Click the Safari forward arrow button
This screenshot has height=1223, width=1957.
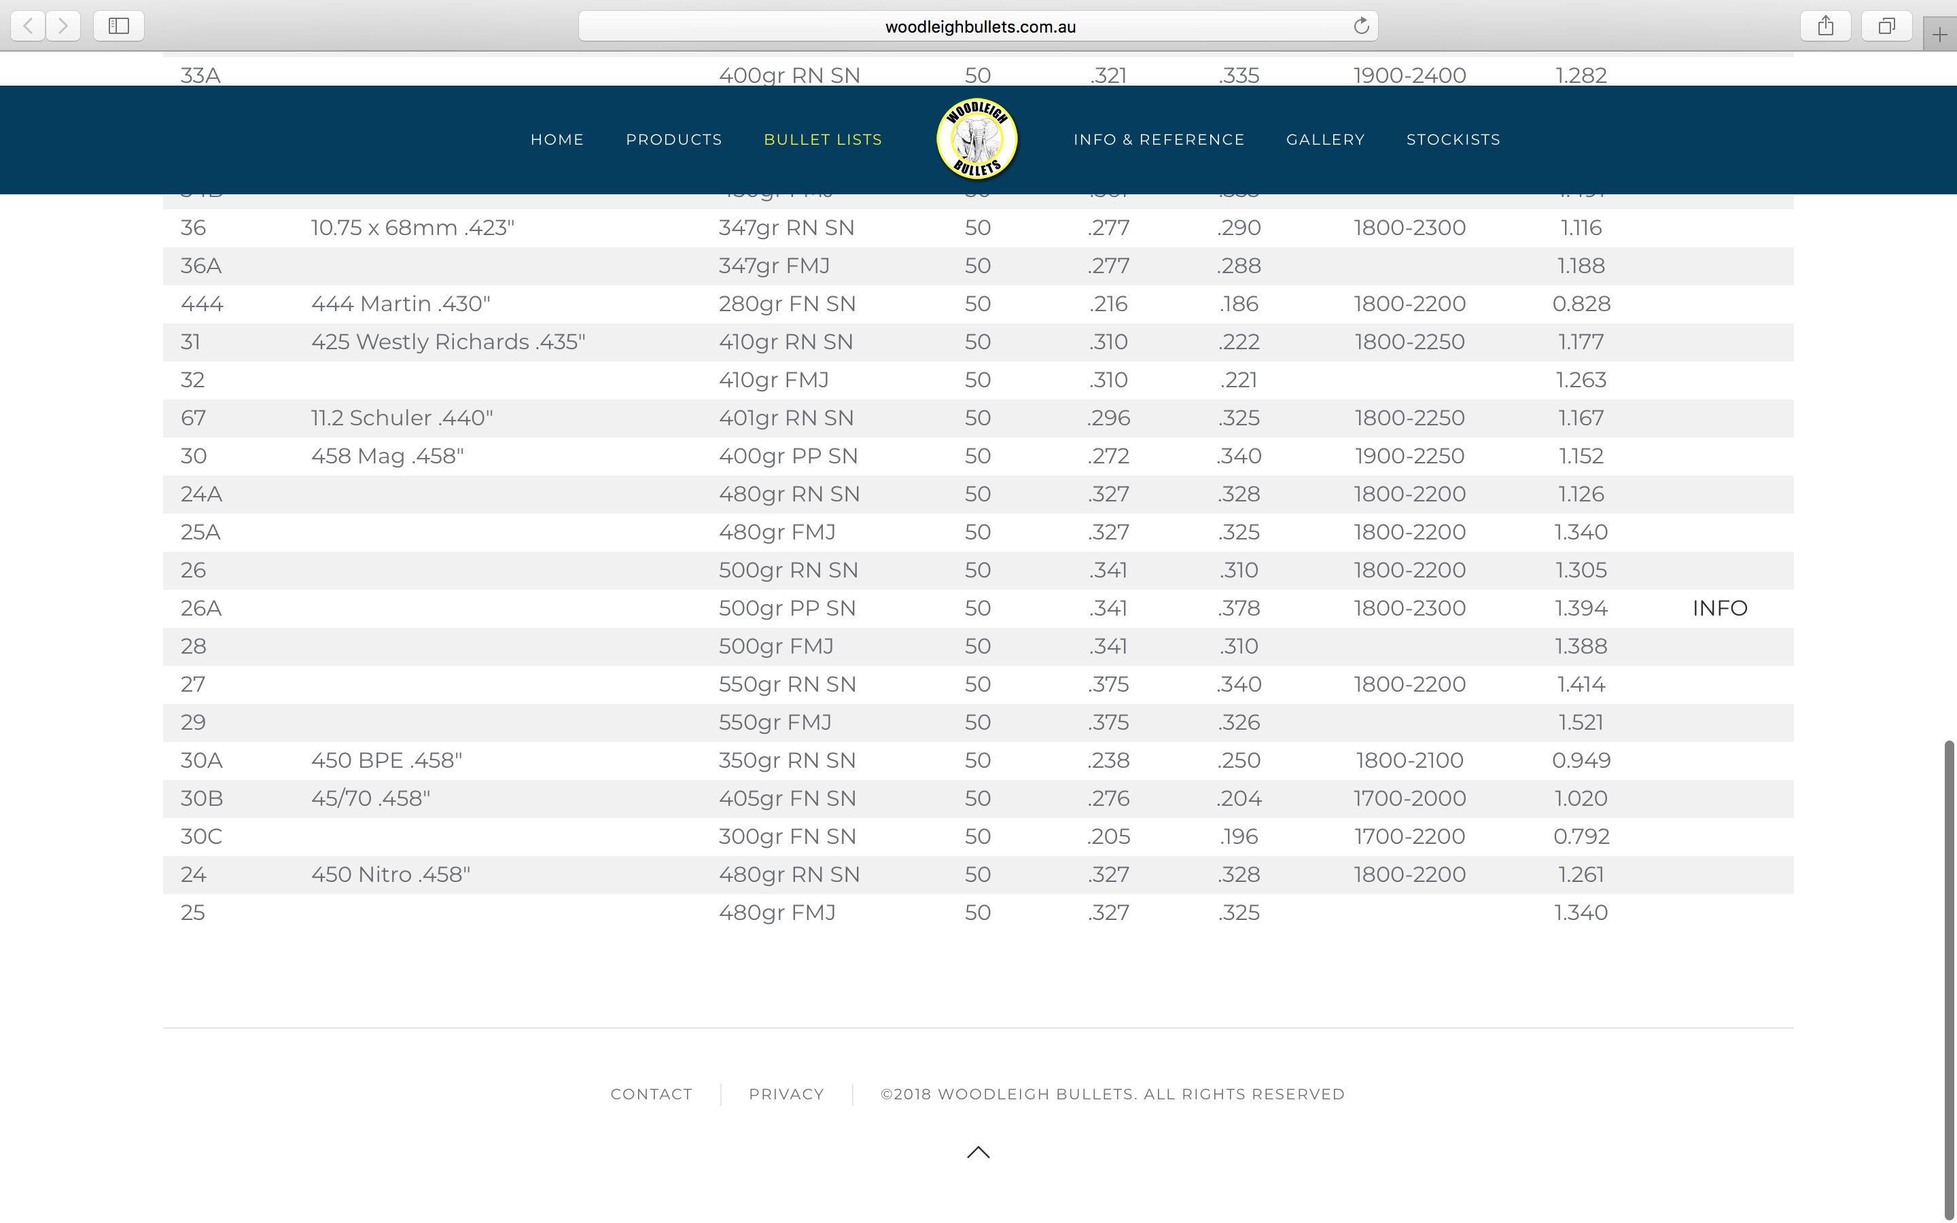click(63, 26)
